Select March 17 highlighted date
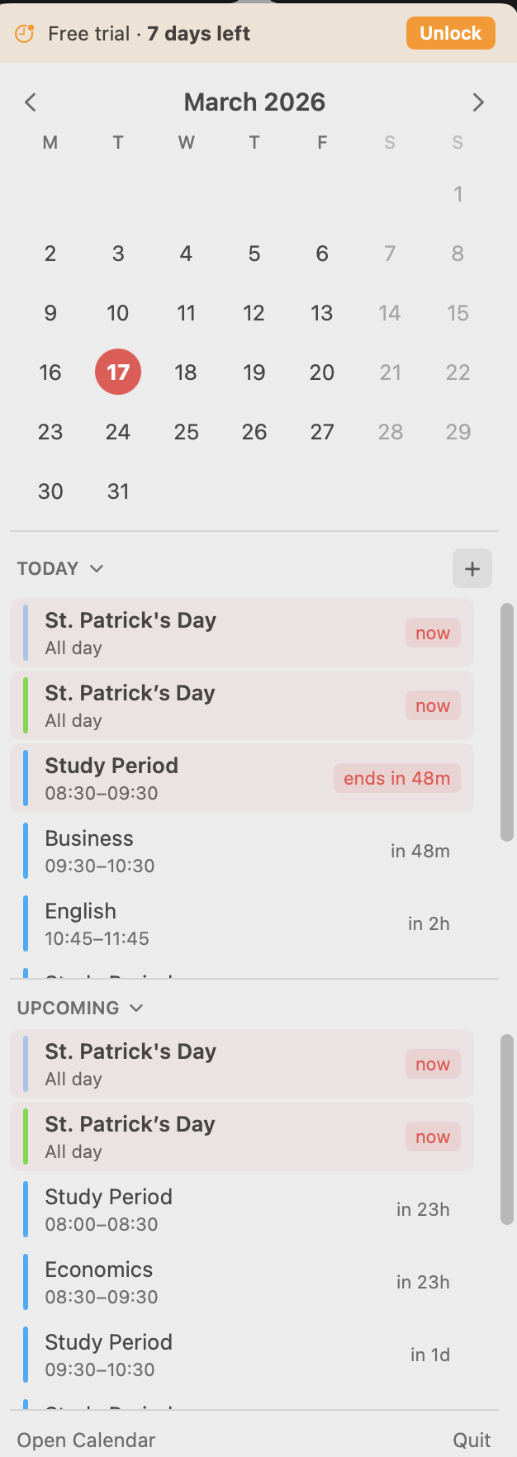The height and width of the screenshot is (1457, 517). coord(118,372)
